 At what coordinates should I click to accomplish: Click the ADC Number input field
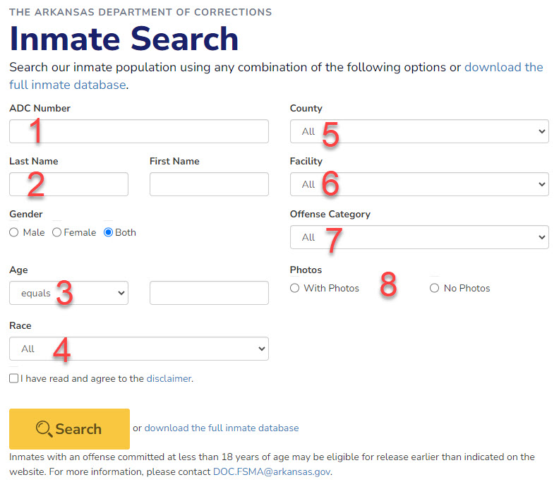(x=138, y=131)
